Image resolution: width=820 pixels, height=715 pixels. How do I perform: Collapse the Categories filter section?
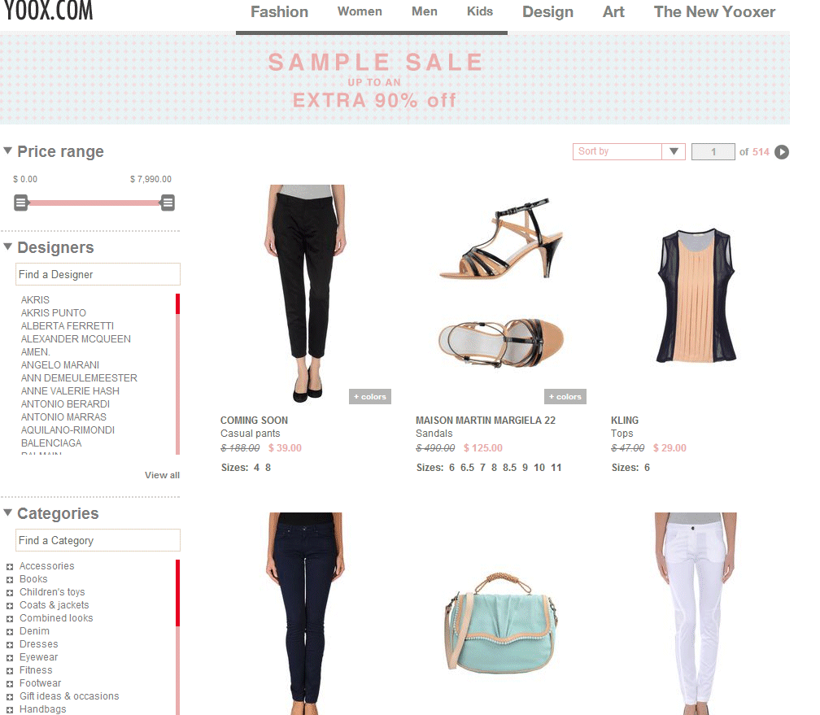click(8, 512)
